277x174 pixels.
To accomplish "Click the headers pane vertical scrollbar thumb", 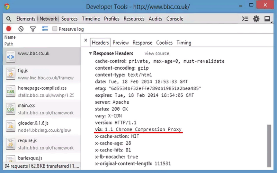I will point(269,146).
